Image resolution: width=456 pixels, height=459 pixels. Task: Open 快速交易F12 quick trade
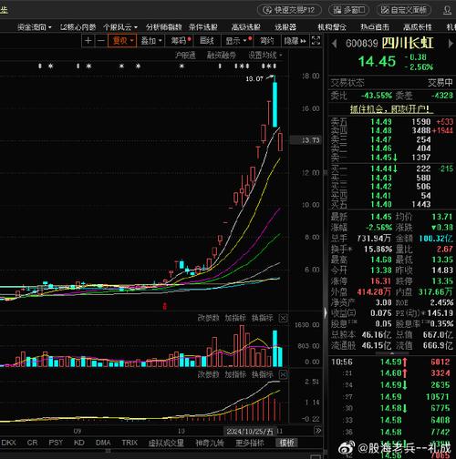pos(289,10)
